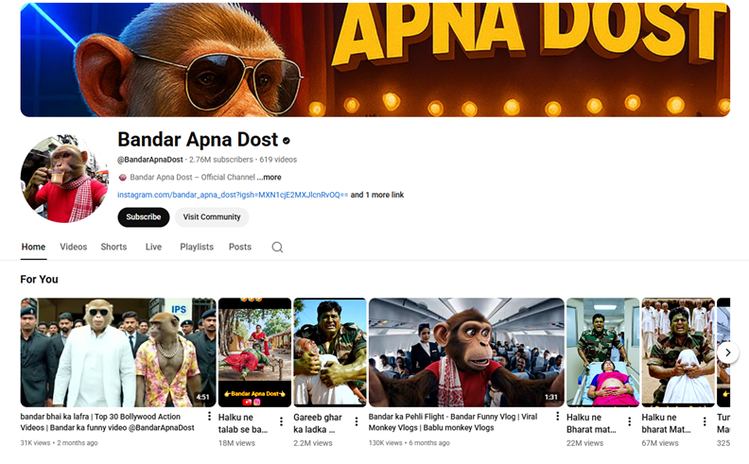Open the short thumbnail with Bandar Apna Dost watermark

click(x=254, y=352)
